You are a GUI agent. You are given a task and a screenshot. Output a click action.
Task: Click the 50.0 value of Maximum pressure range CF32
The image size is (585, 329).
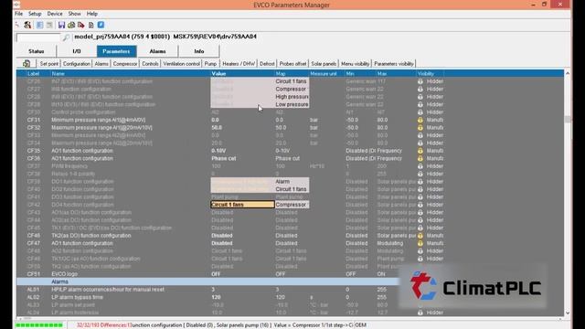[217, 128]
